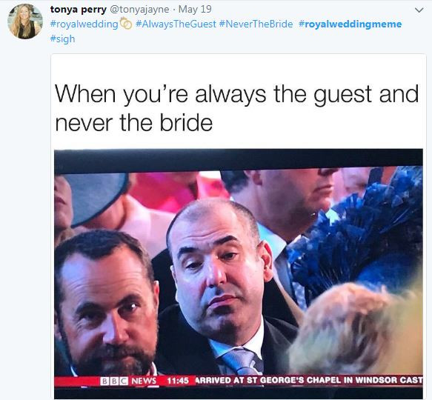Open tonya perry's profile avatar
Image resolution: width=432 pixels, height=400 pixels.
coord(25,21)
